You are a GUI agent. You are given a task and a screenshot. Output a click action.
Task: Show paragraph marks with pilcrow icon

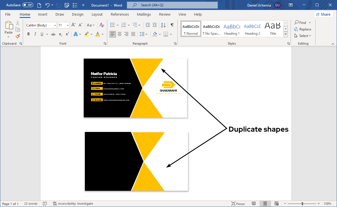[172, 25]
